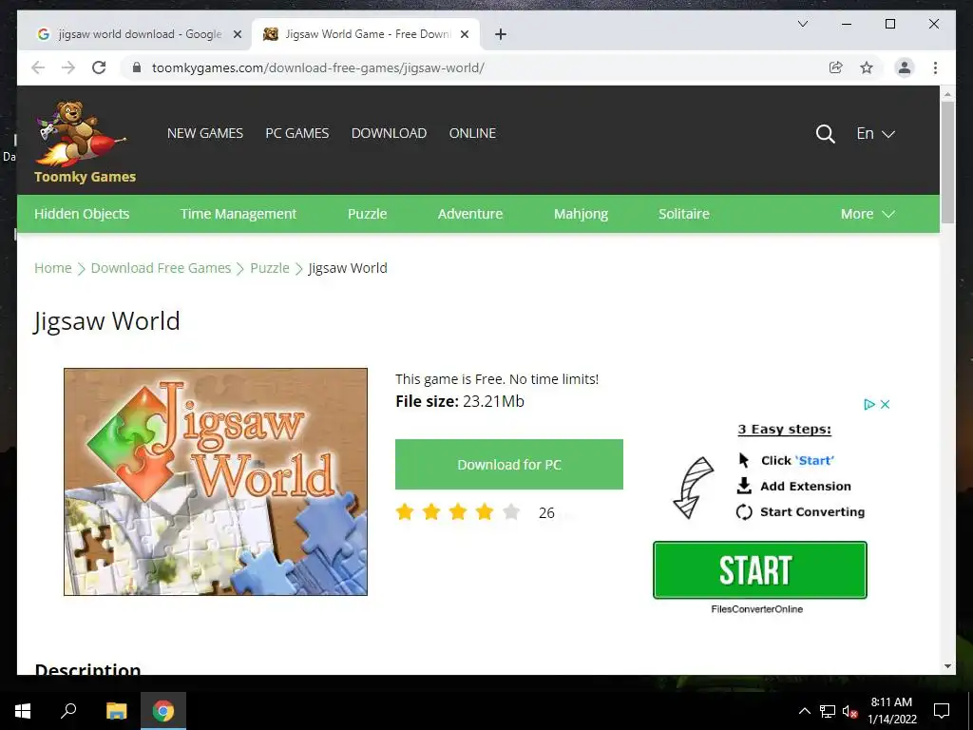Click the AdChoices triangle icon
Image resolution: width=973 pixels, height=730 pixels.
point(869,404)
